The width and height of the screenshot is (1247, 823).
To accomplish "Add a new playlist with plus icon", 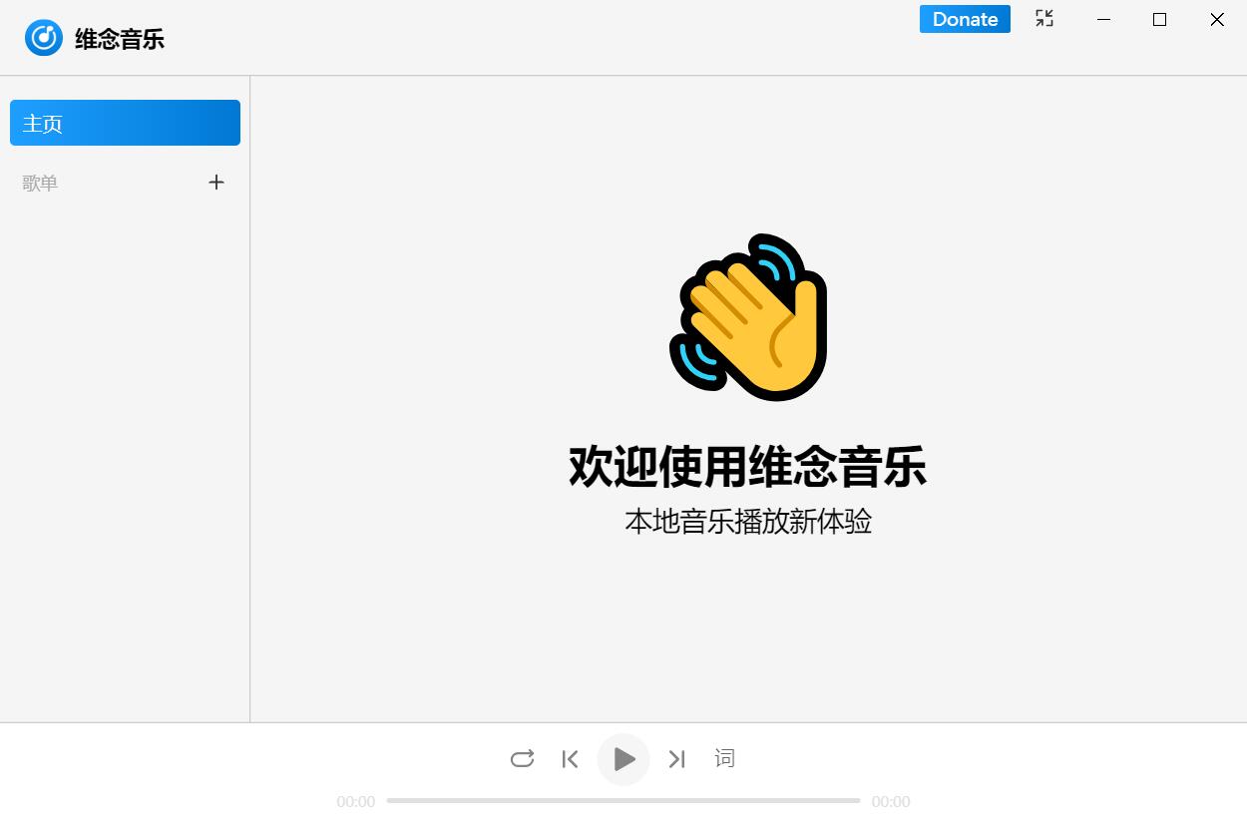I will (216, 182).
